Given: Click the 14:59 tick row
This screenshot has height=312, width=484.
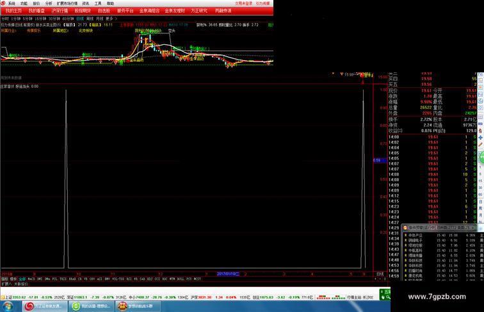Looking at the screenshot, I should 395,276.
